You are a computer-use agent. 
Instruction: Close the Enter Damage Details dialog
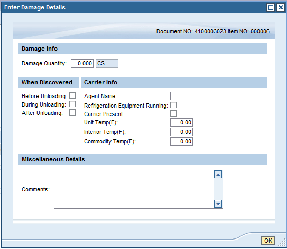pos(281,7)
